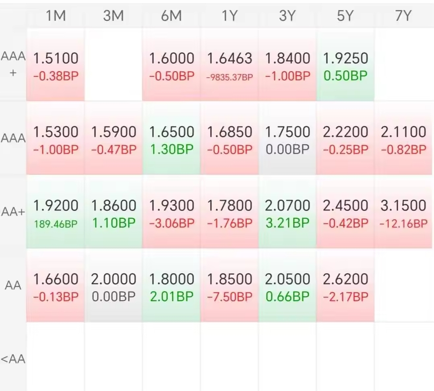The height and width of the screenshot is (391, 434).
Task: Select the AA 3M cell showing 2.0000
Action: tap(114, 287)
